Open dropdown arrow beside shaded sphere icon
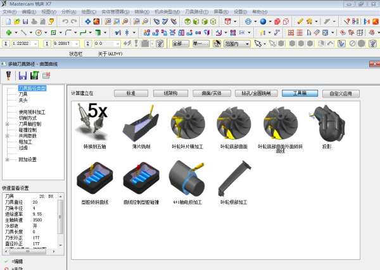 point(270,21)
